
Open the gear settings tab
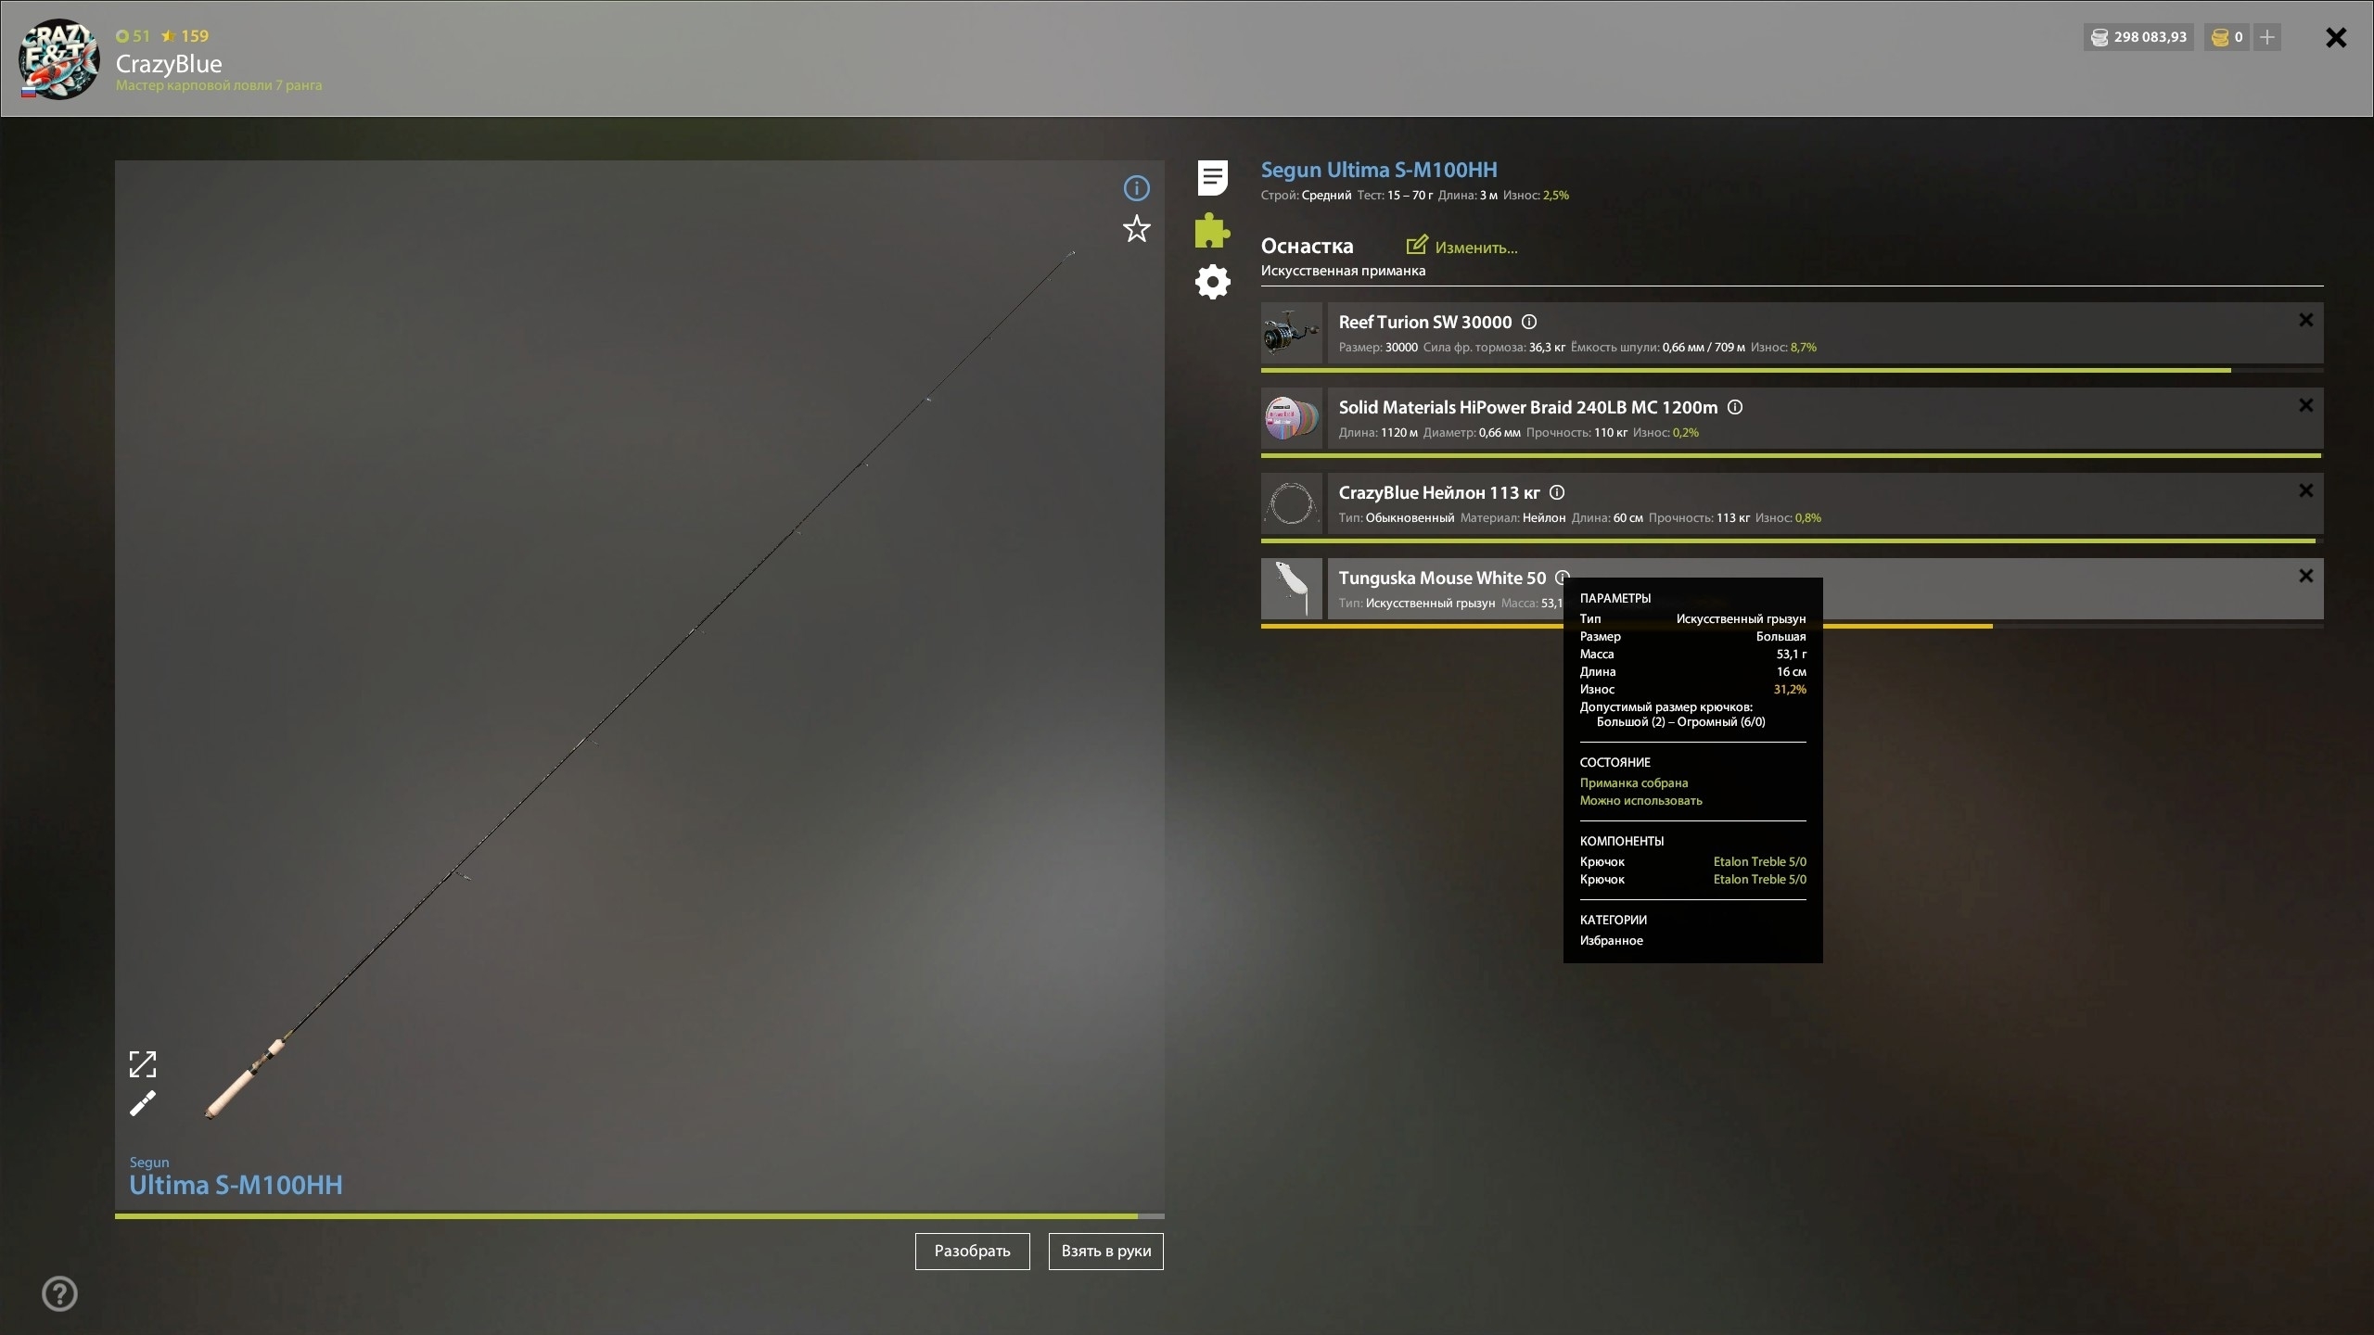pyautogui.click(x=1212, y=282)
